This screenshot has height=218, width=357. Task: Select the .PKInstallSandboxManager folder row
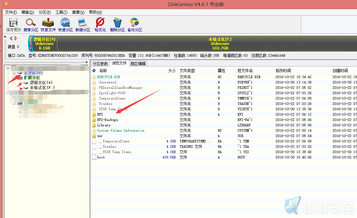point(224,88)
